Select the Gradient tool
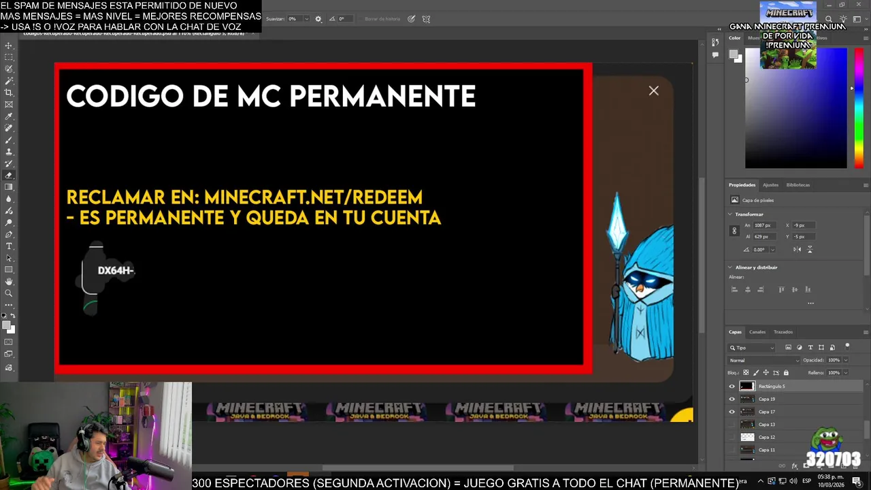Image resolution: width=871 pixels, height=490 pixels. point(9,187)
